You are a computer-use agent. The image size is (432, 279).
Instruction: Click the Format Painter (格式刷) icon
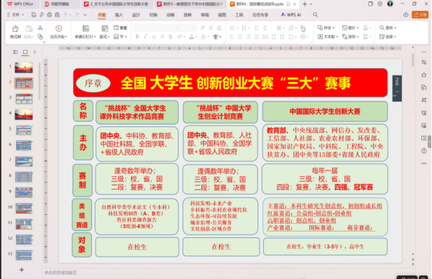pyautogui.click(x=15, y=29)
